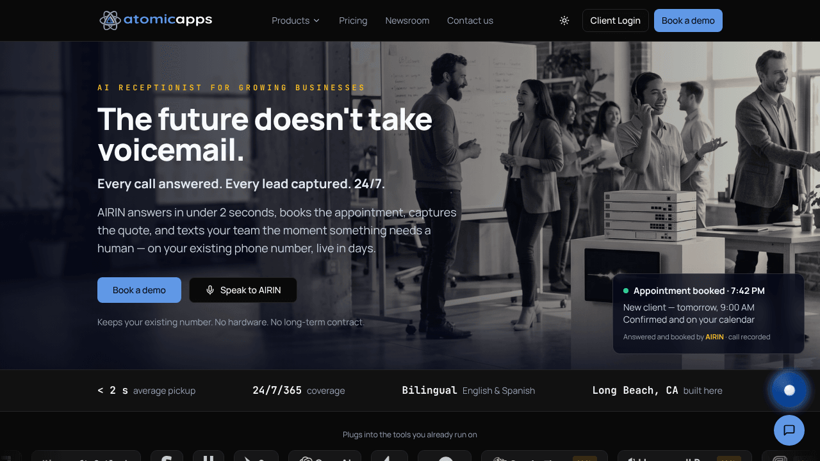The width and height of the screenshot is (820, 461).
Task: Click the Speak to AIRIN button
Action: tap(243, 290)
